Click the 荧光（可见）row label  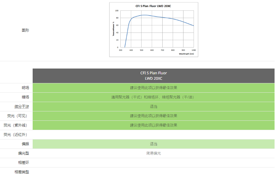[x=17, y=116]
